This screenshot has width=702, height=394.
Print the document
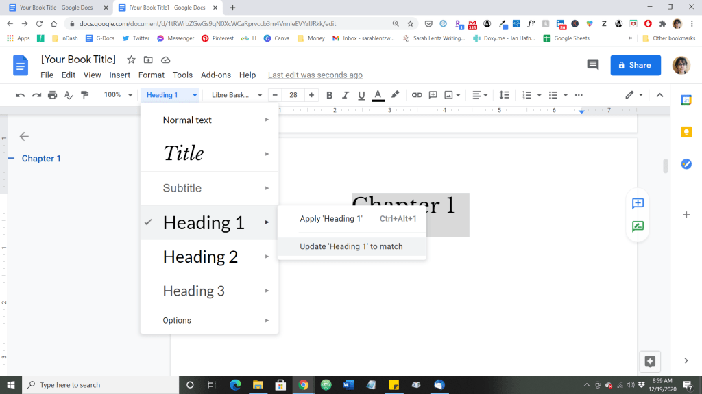coord(53,94)
